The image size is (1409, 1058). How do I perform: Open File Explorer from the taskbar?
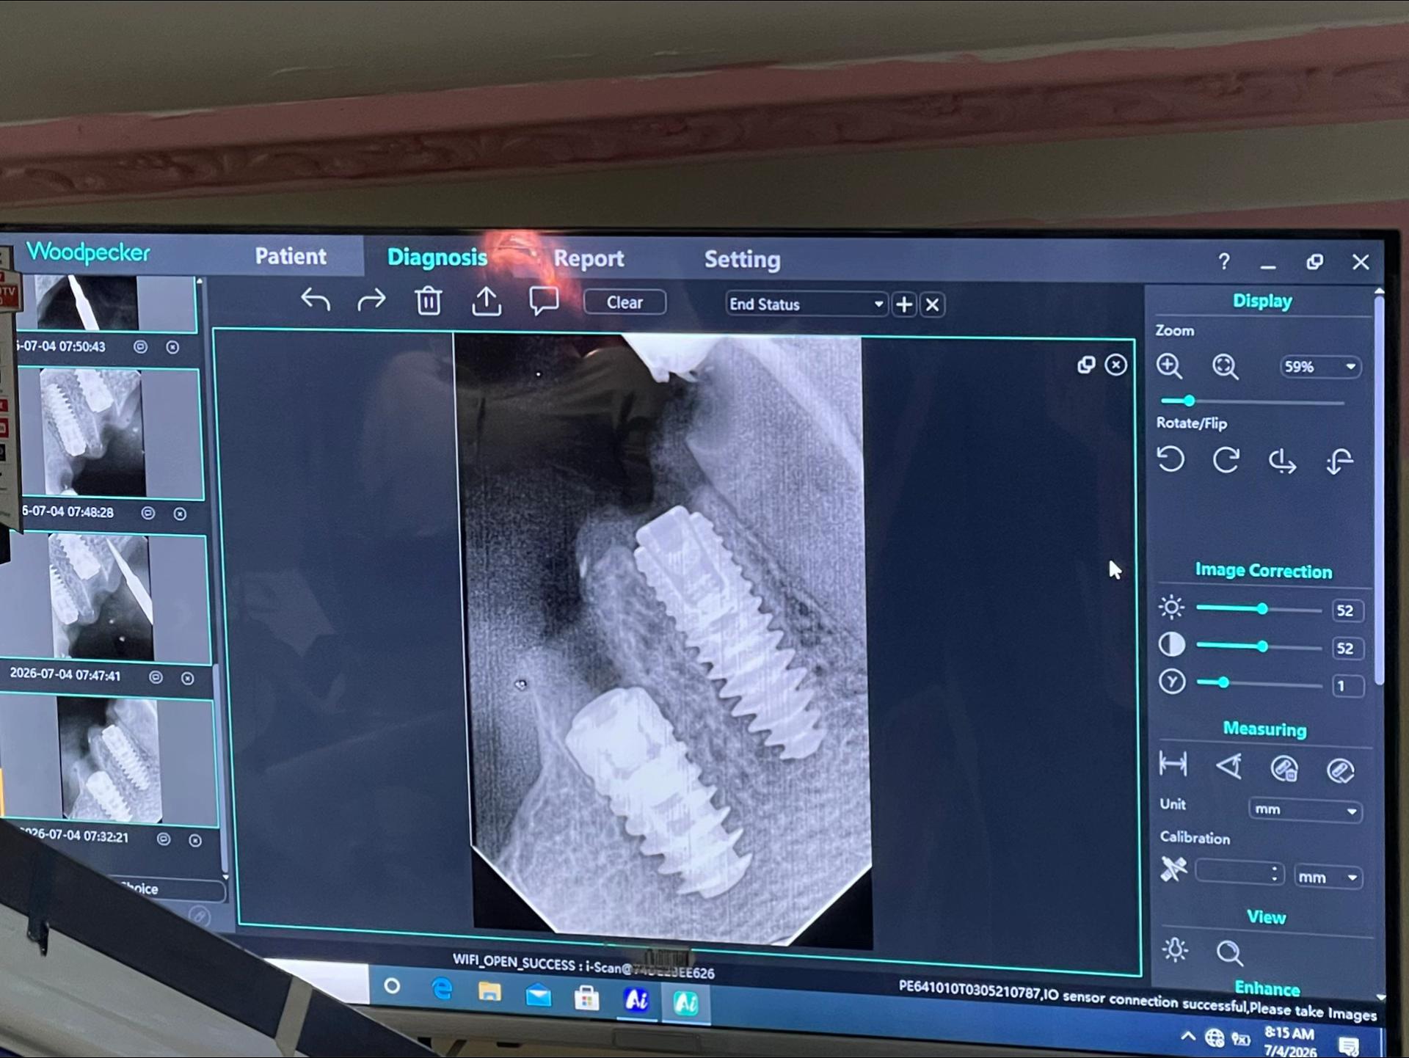click(489, 993)
